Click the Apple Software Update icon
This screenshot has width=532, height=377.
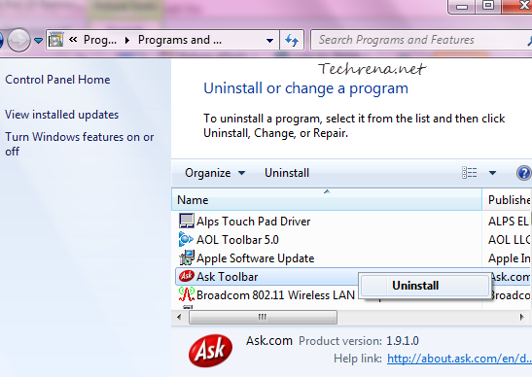tap(187, 258)
